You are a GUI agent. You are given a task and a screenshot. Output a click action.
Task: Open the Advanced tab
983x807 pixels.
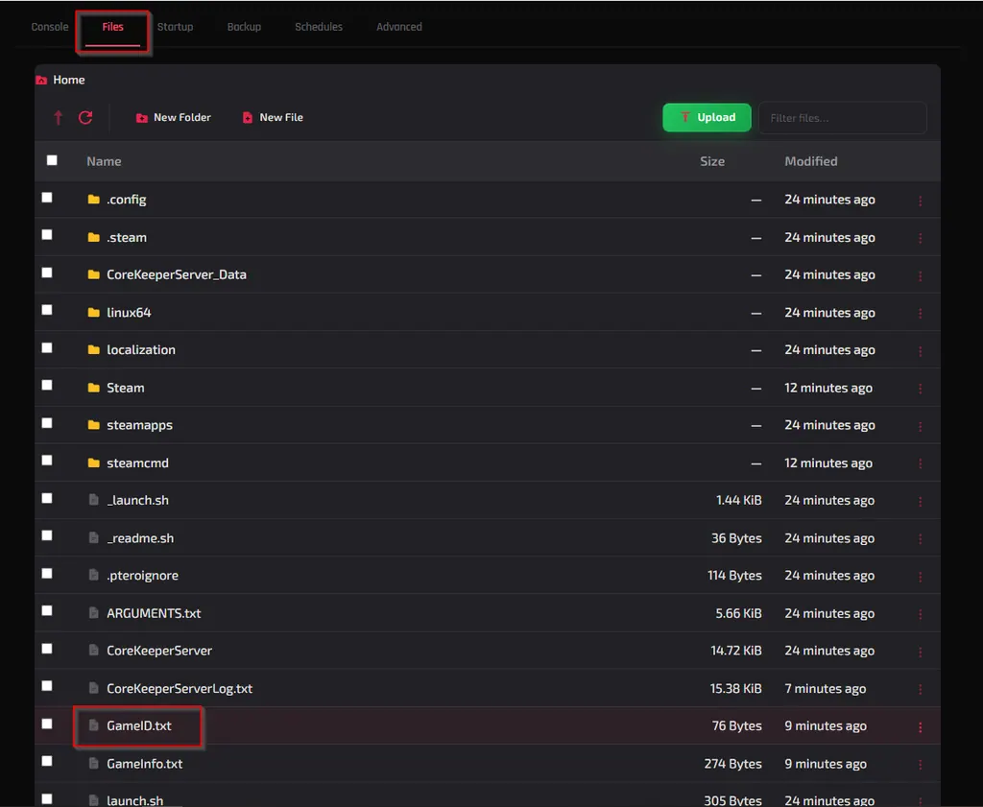(x=398, y=27)
